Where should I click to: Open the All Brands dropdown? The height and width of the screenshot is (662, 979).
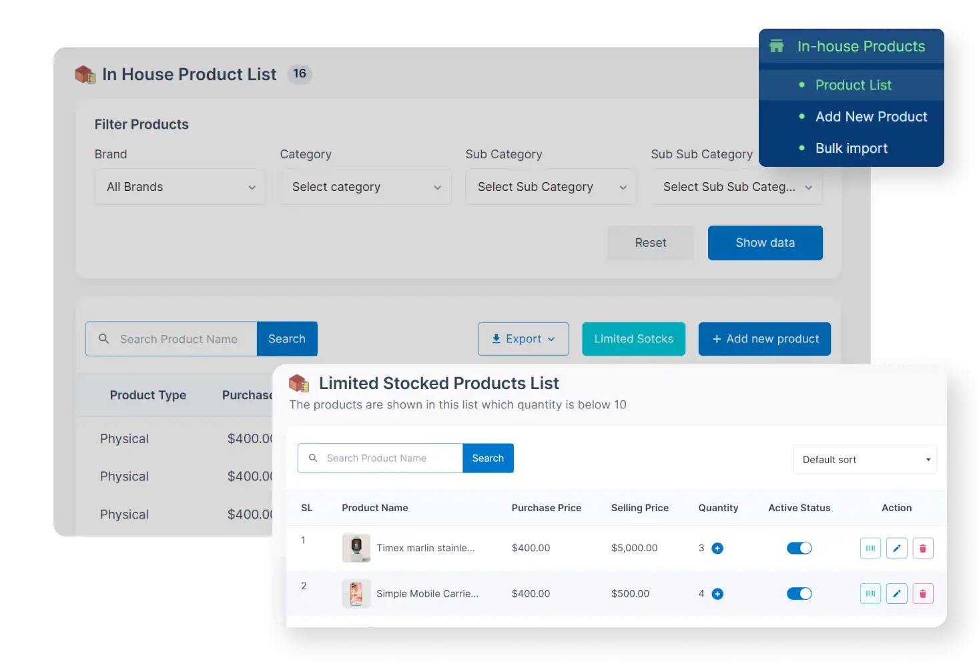pos(179,187)
